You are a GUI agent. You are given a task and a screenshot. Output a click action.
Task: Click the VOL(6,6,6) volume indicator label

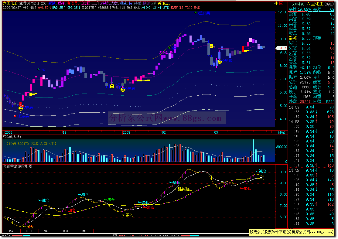click(12, 137)
